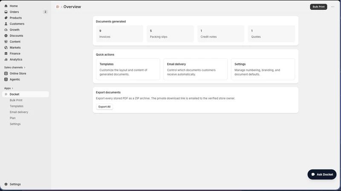Click the Ask Docket chat button

pos(322,174)
